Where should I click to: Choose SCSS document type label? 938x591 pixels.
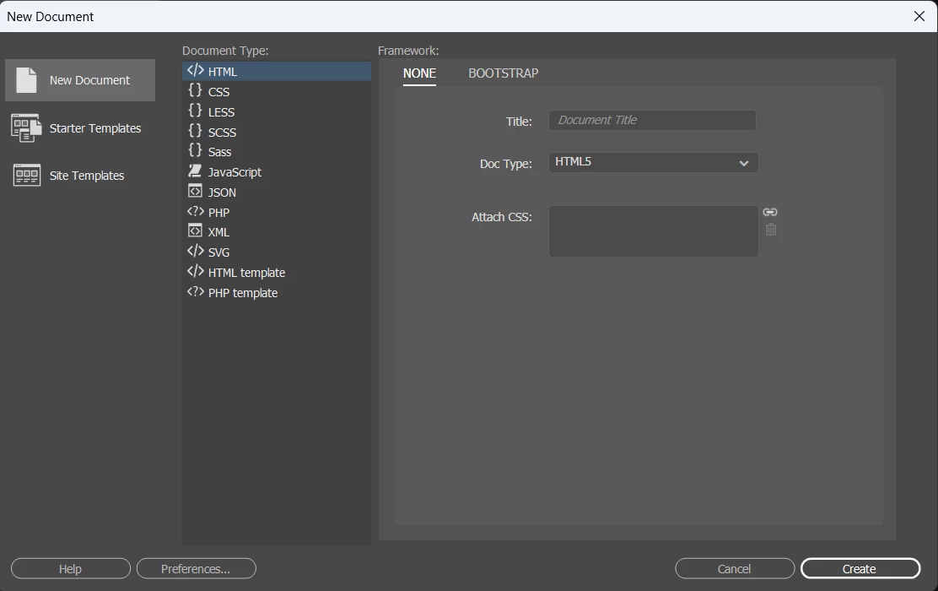pyautogui.click(x=222, y=133)
